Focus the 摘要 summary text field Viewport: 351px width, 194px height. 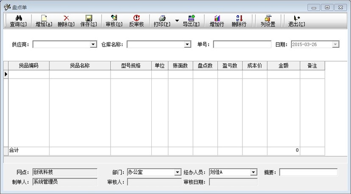(x=308, y=172)
